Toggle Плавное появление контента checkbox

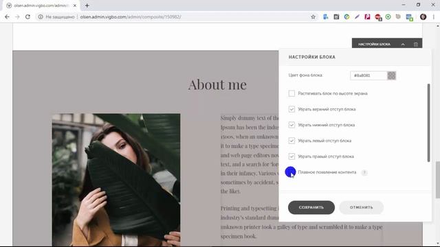[x=291, y=172]
